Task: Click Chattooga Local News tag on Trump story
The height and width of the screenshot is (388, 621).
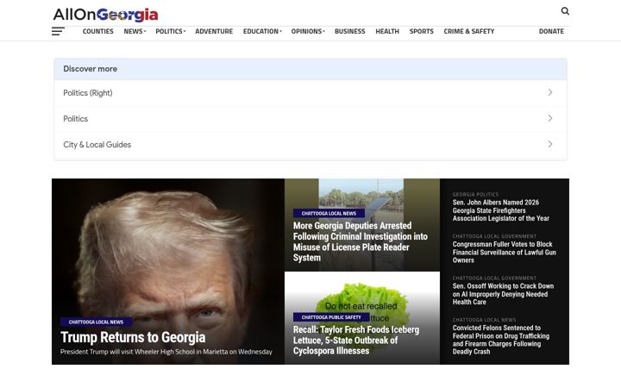Action: tap(96, 322)
